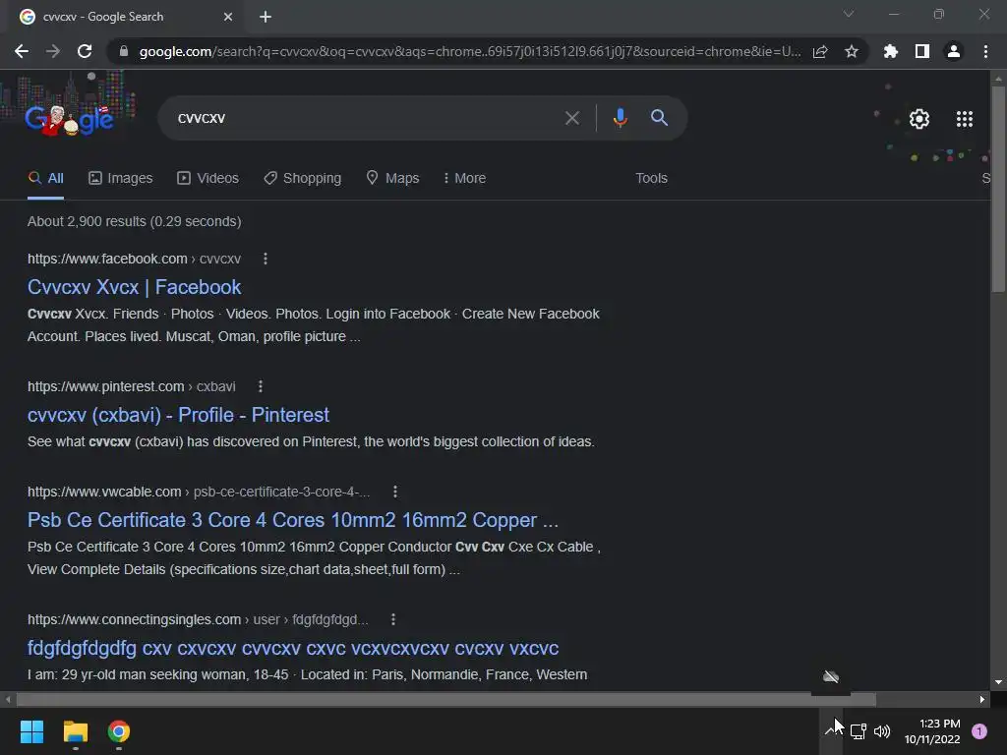The width and height of the screenshot is (1007, 755).
Task: Open Google apps grid
Action: [964, 119]
